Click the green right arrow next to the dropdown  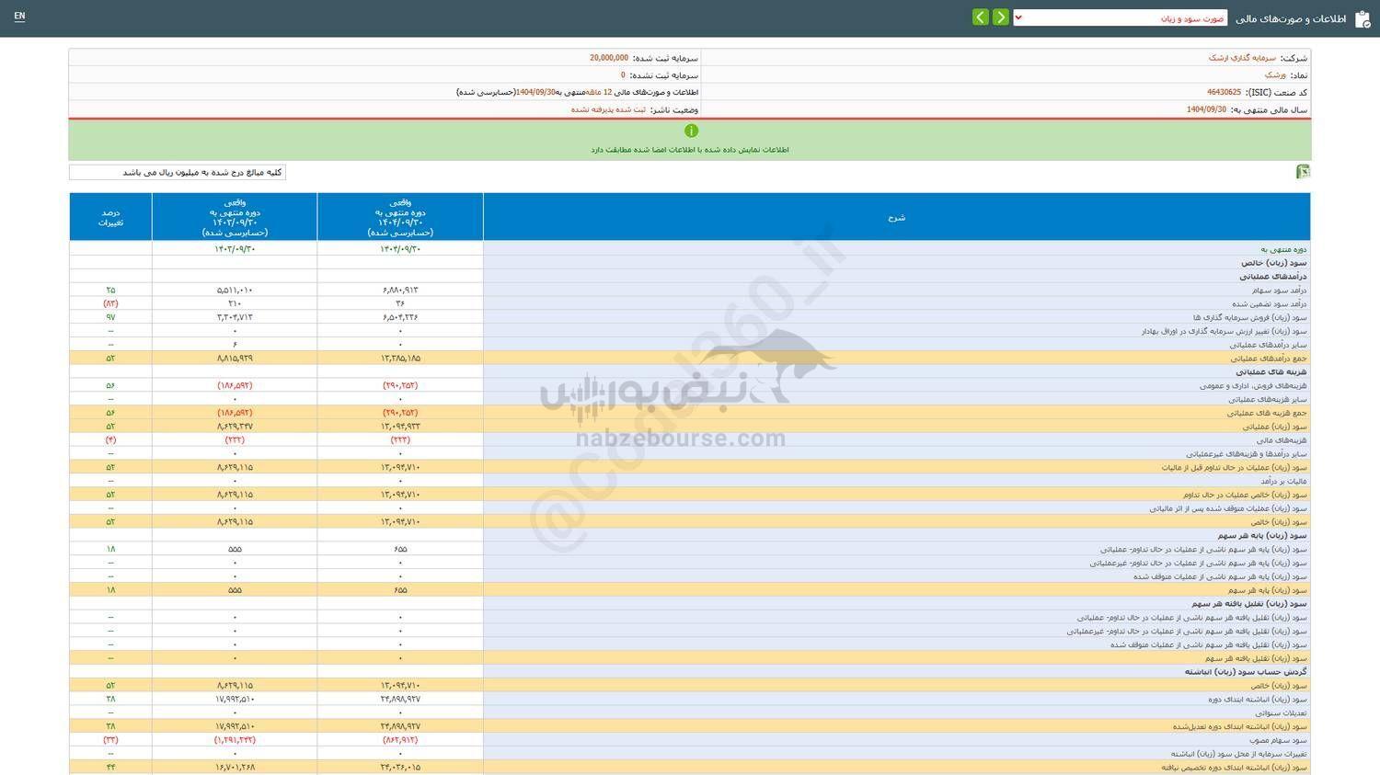pyautogui.click(x=1000, y=16)
